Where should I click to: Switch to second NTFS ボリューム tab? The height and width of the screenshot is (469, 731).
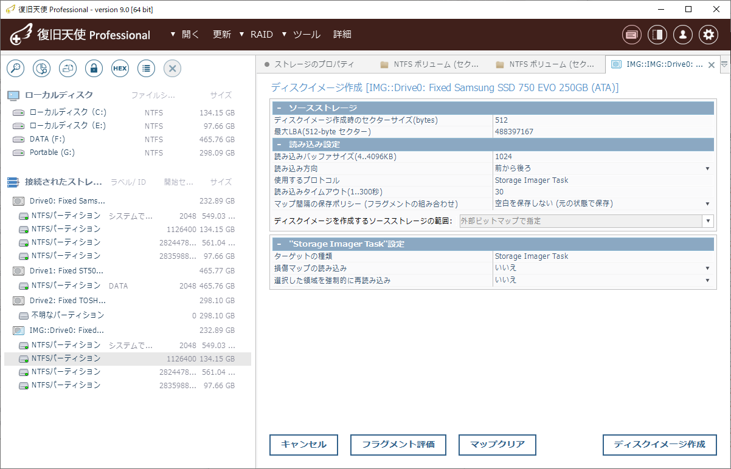click(x=546, y=64)
